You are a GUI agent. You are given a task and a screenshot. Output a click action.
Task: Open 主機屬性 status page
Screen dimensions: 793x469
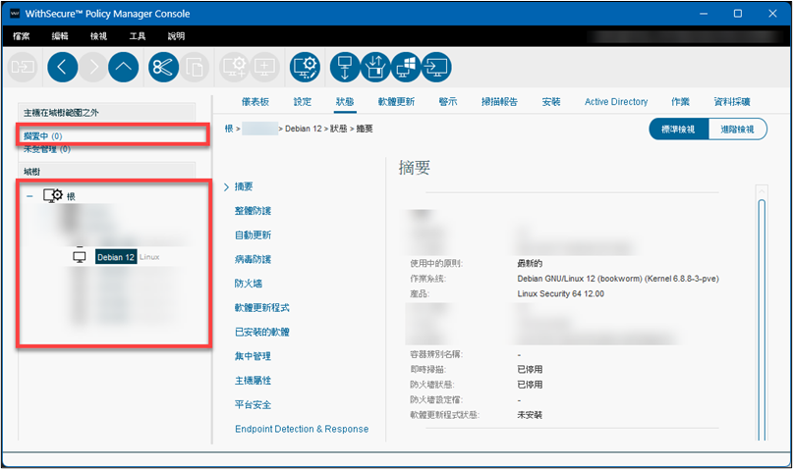[x=253, y=380]
